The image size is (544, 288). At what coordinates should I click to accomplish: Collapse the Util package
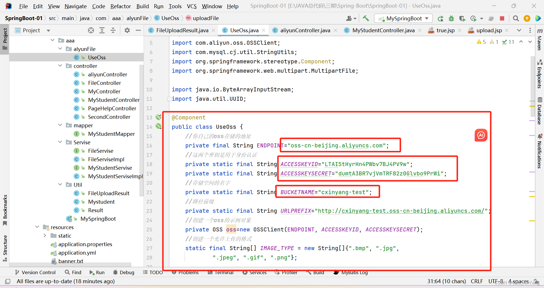pyautogui.click(x=60, y=184)
